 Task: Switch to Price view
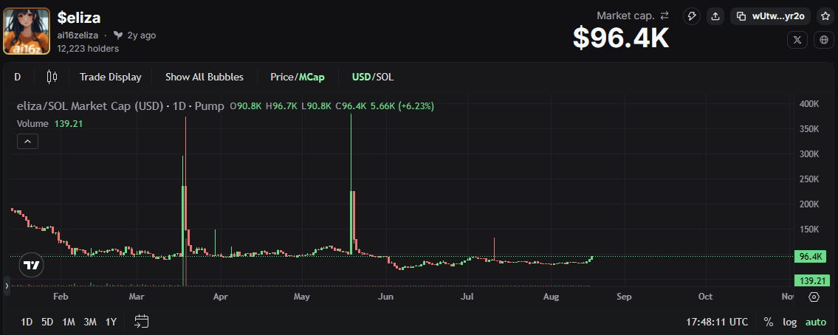(x=281, y=77)
